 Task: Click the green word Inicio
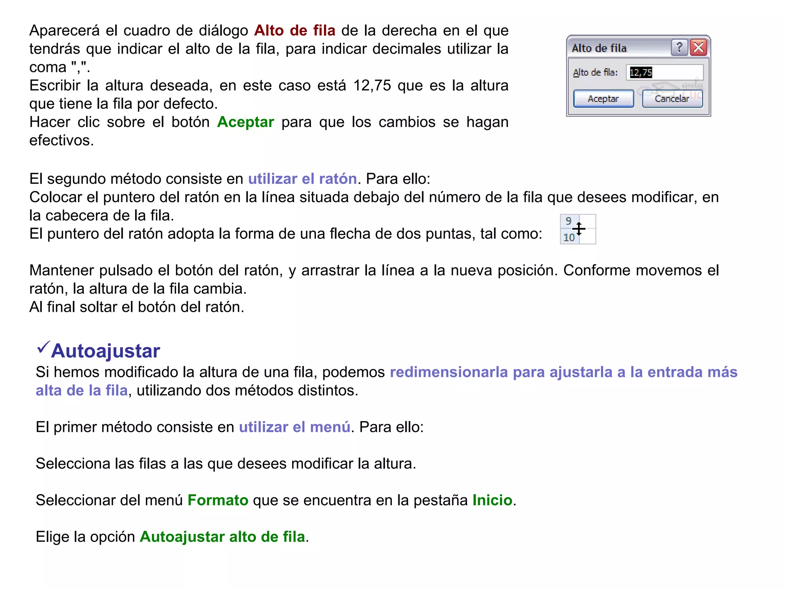point(492,500)
